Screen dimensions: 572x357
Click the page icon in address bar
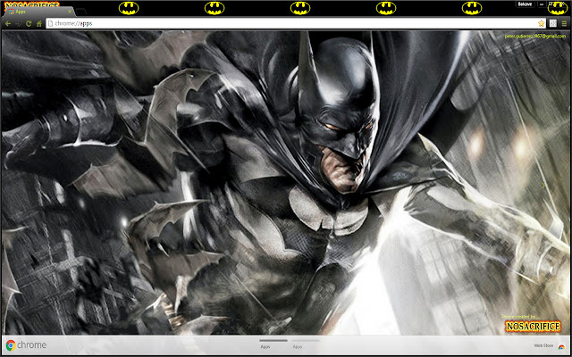point(51,24)
